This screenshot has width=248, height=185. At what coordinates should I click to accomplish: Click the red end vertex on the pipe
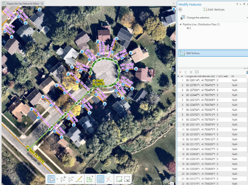tap(90, 76)
